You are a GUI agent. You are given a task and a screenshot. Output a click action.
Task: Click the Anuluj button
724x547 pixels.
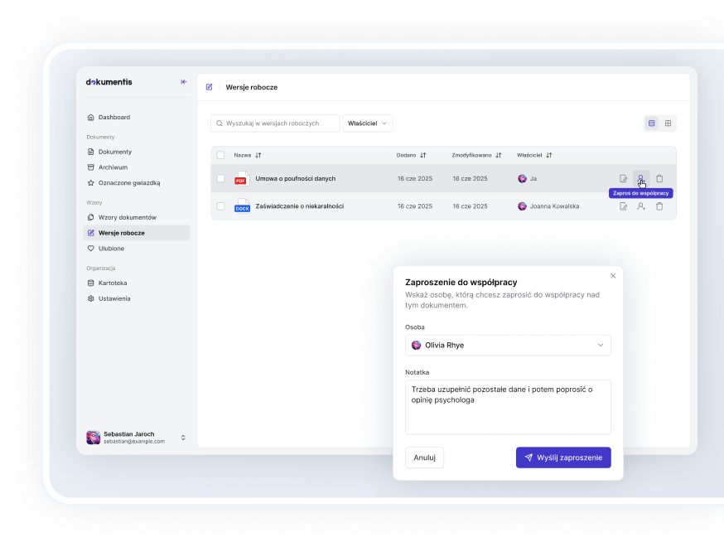(424, 457)
